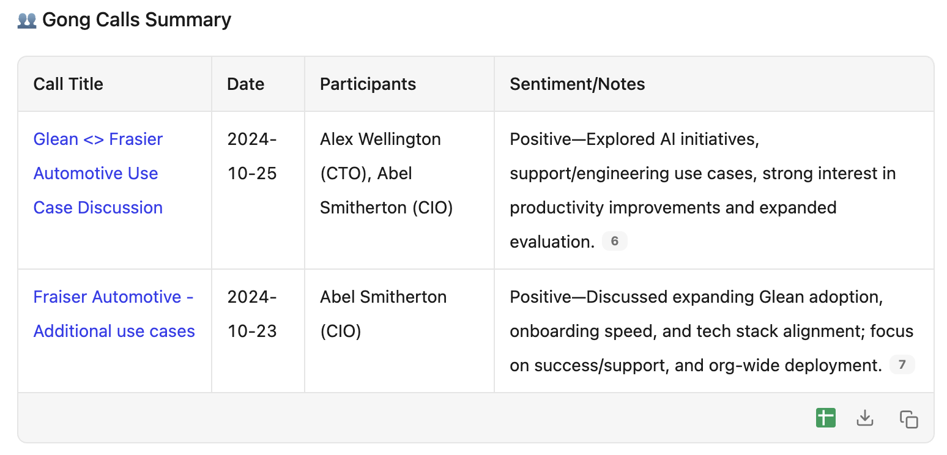Viewport: 947px width, 455px height.
Task: Click the people icon beside Gong Calls Summary
Action: 27,20
